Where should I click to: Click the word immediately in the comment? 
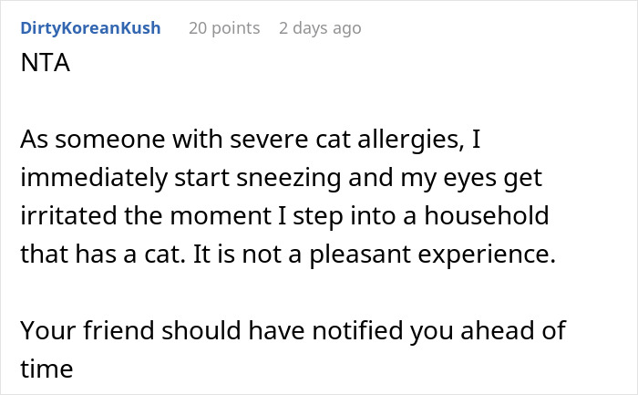tap(94, 179)
